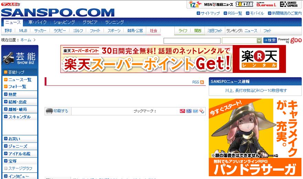This screenshot has height=179, width=303.
Task: Click the 検索 search button
Action: [270, 40]
